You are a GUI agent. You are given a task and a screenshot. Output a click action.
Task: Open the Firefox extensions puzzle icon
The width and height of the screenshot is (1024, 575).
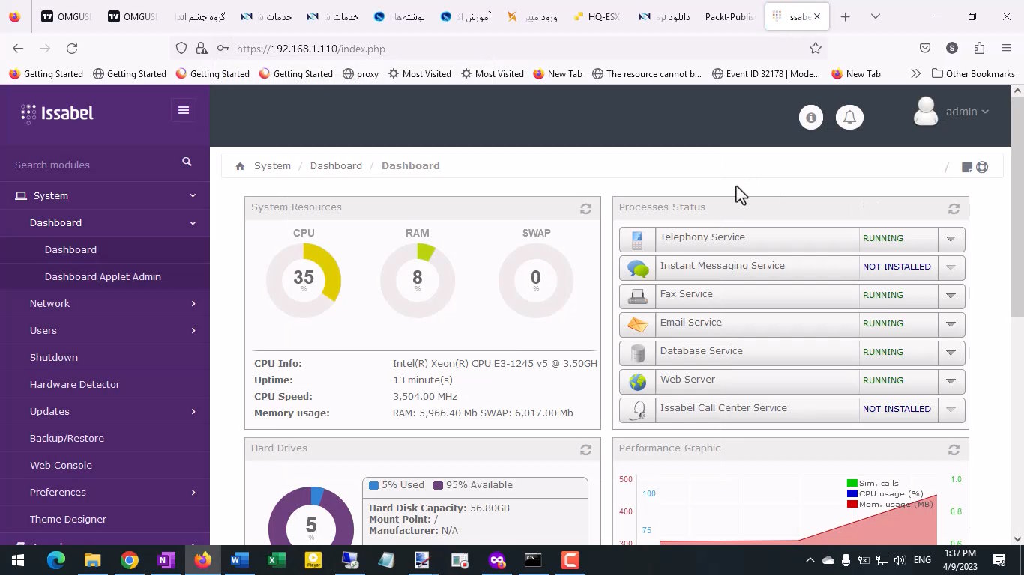(x=979, y=49)
